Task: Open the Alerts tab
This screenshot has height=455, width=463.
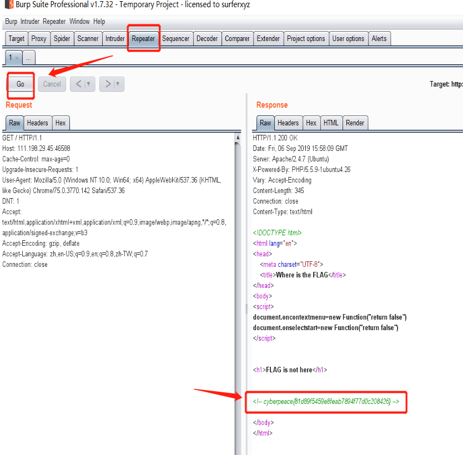Action: pos(379,39)
